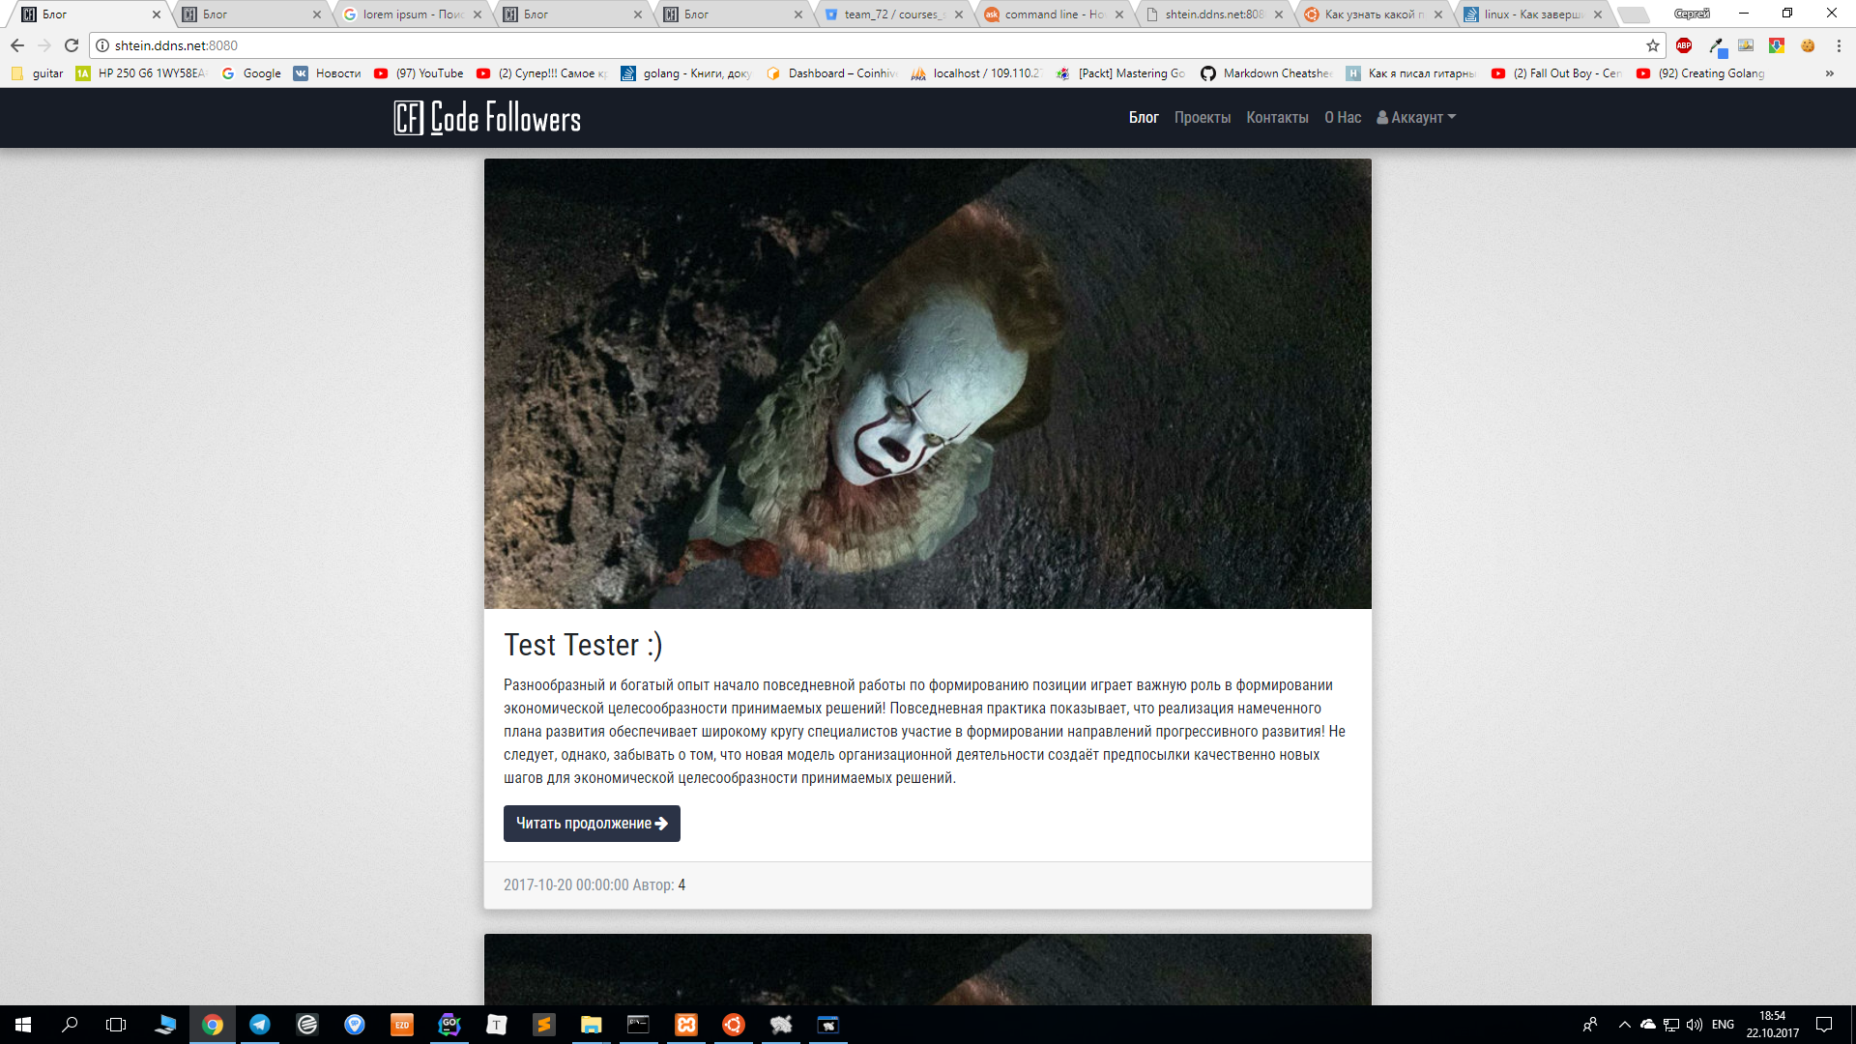
Task: Open Telegram from the taskbar
Action: 260,1025
